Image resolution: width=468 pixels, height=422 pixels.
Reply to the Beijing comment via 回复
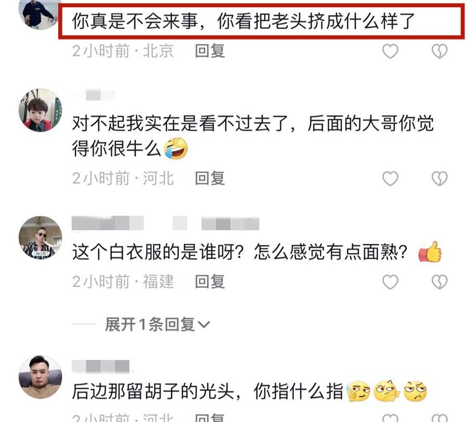(x=210, y=51)
